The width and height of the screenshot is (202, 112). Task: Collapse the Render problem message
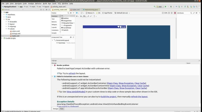(52, 65)
